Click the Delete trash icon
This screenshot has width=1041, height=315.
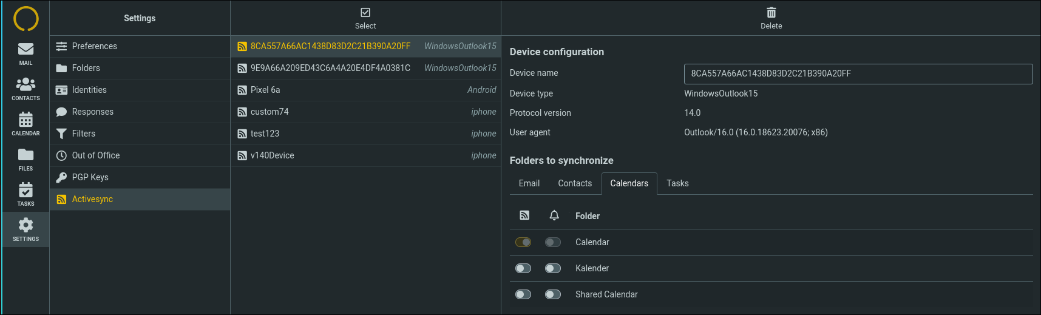tap(771, 13)
